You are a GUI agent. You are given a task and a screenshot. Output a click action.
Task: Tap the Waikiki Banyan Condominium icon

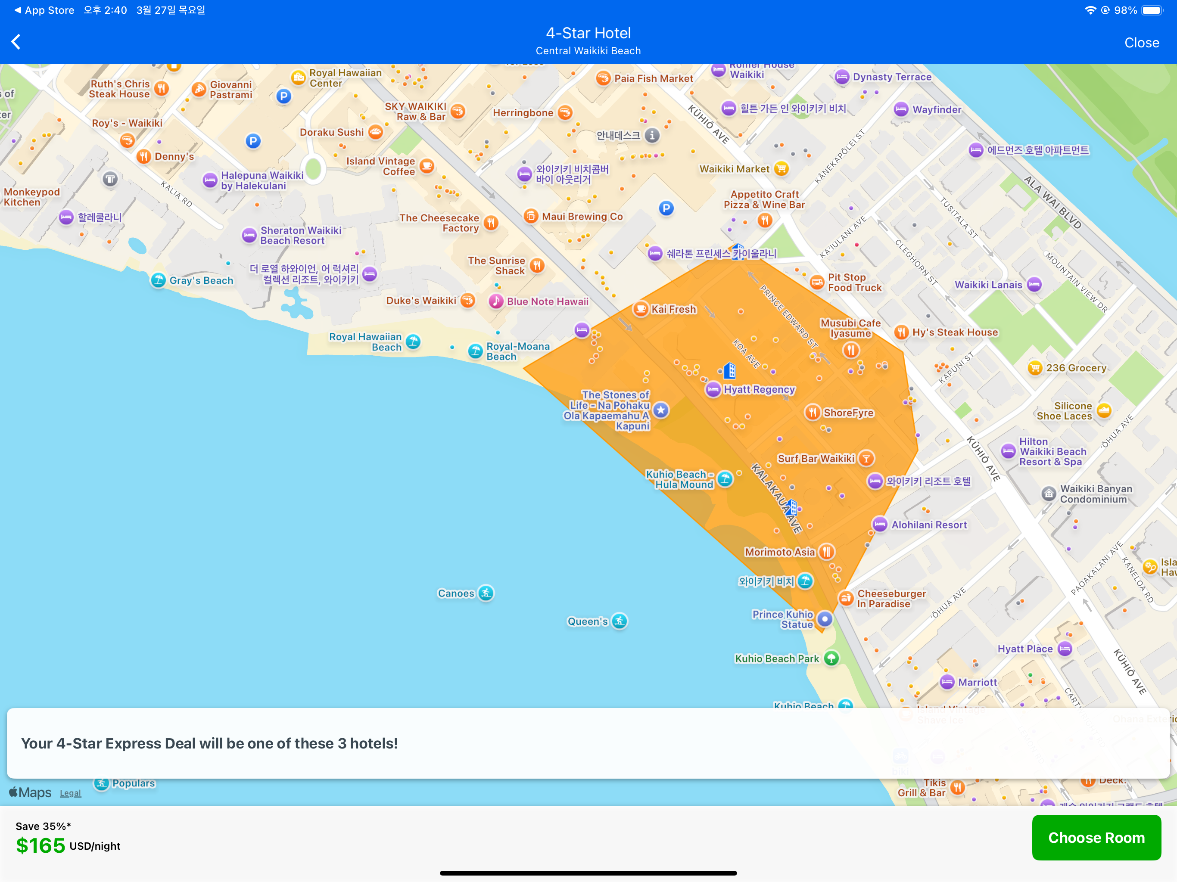[x=1049, y=494]
